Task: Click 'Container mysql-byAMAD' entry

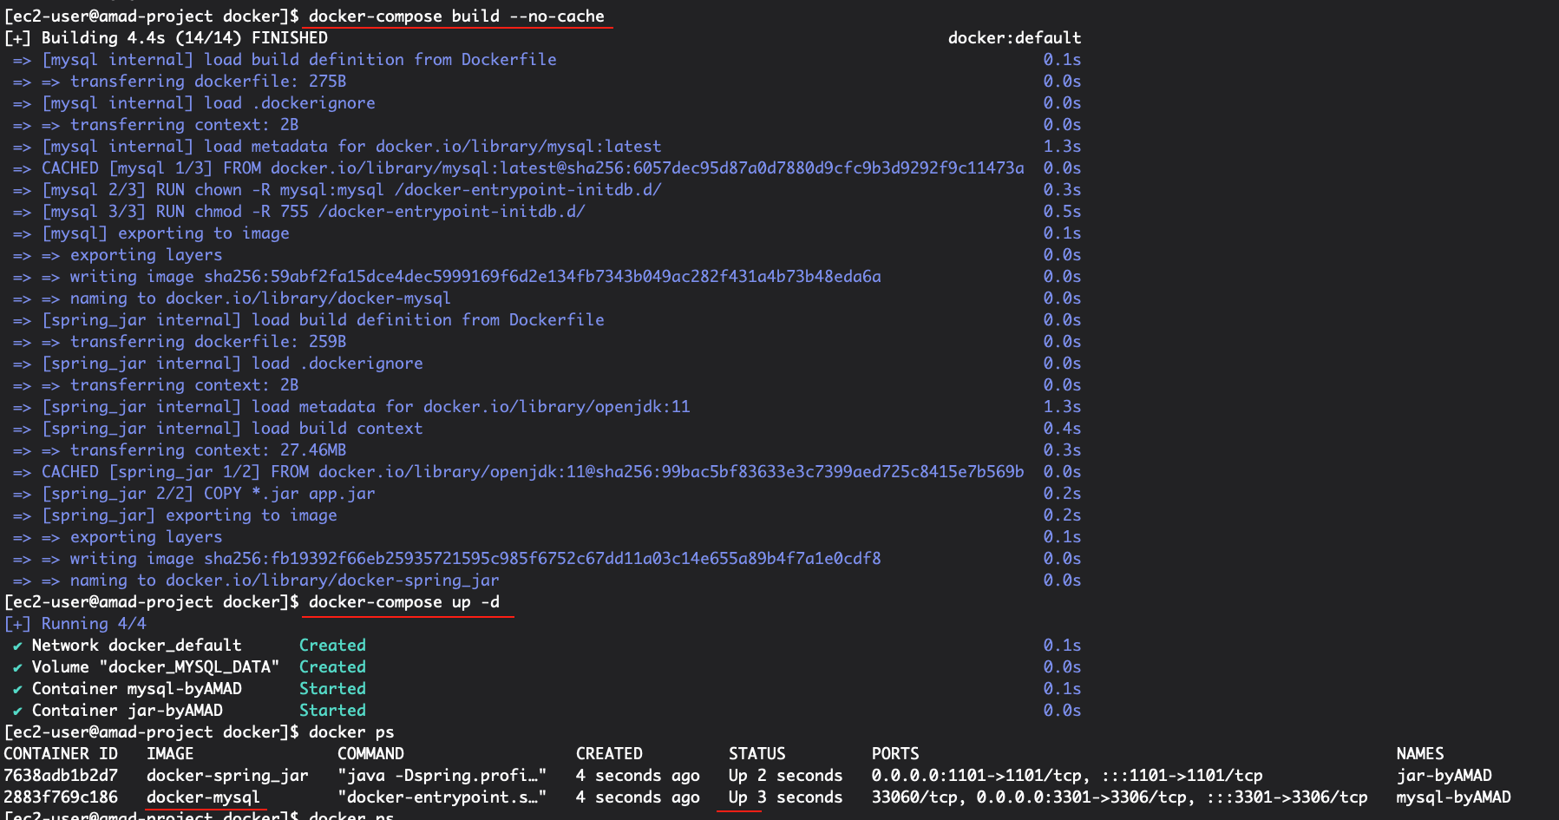Action: point(137,688)
